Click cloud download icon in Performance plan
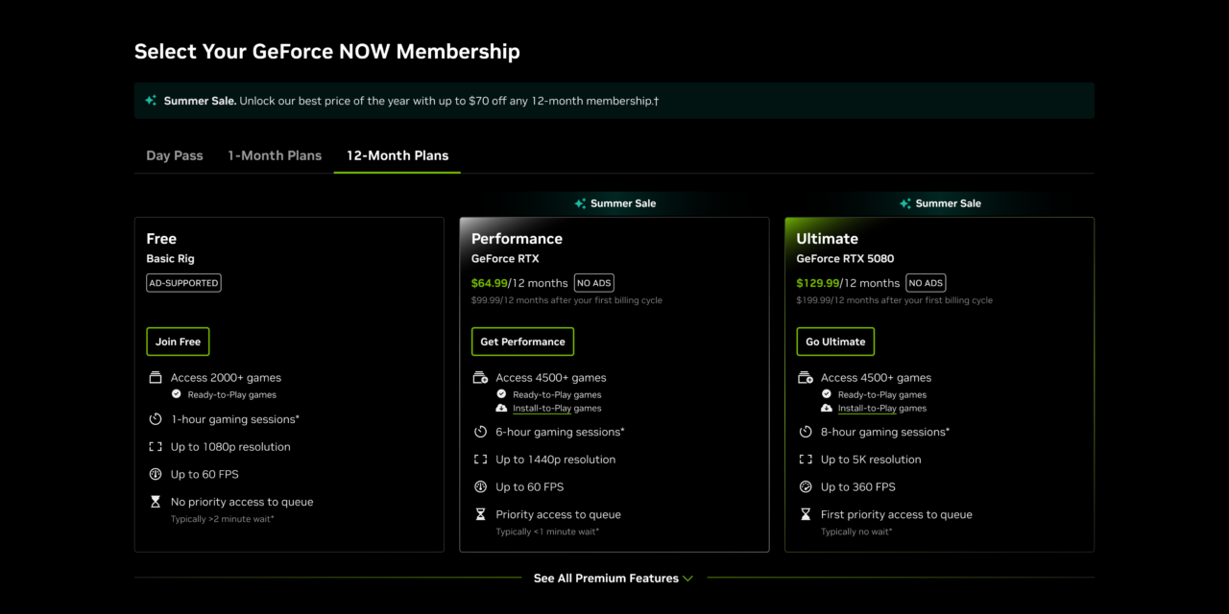 coord(501,409)
